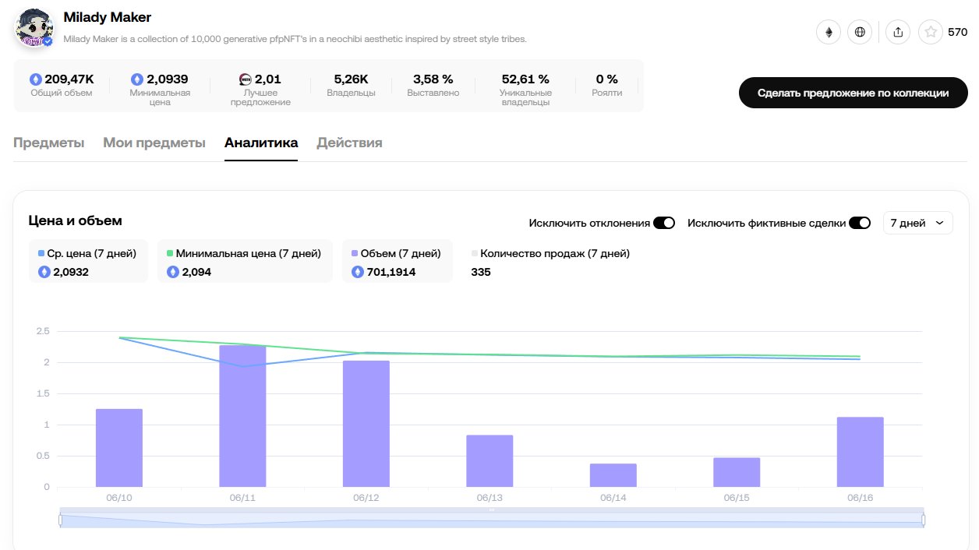
Task: Open the 7 дней period dropdown
Action: coord(917,223)
